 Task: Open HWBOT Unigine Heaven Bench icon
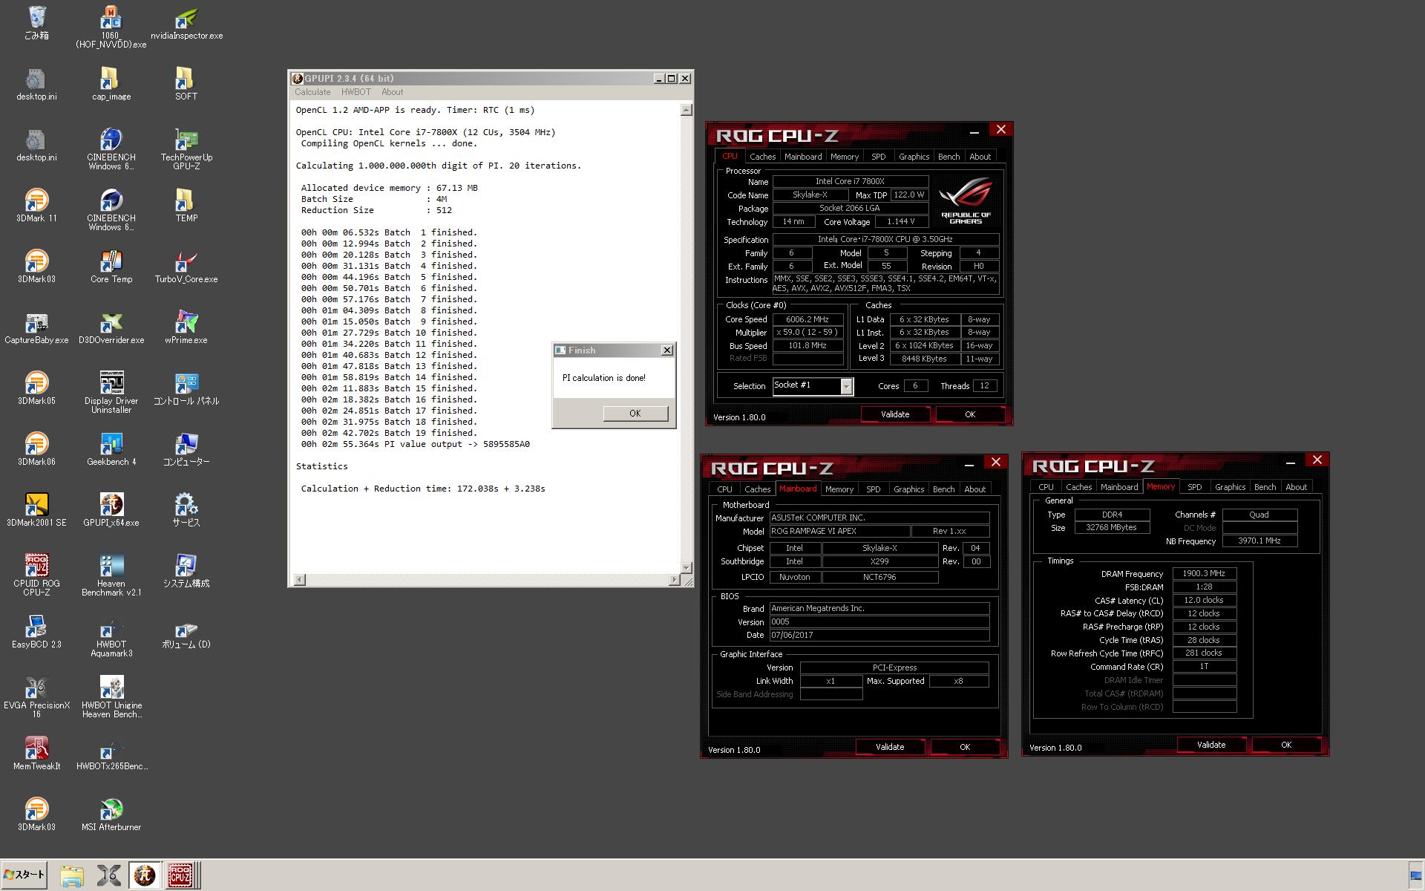pyautogui.click(x=111, y=697)
